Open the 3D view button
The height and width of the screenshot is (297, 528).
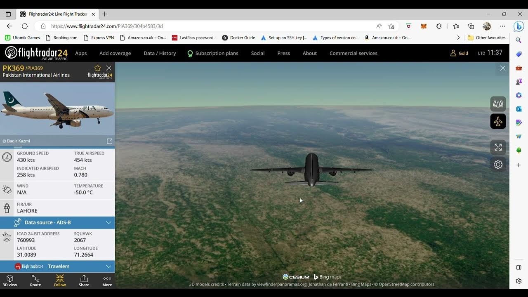point(10,280)
